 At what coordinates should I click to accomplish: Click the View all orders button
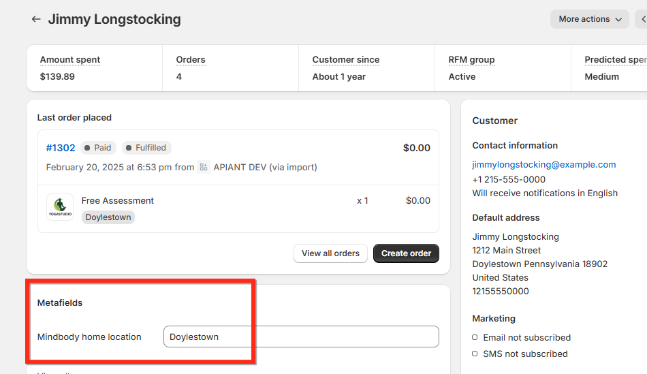tap(330, 253)
